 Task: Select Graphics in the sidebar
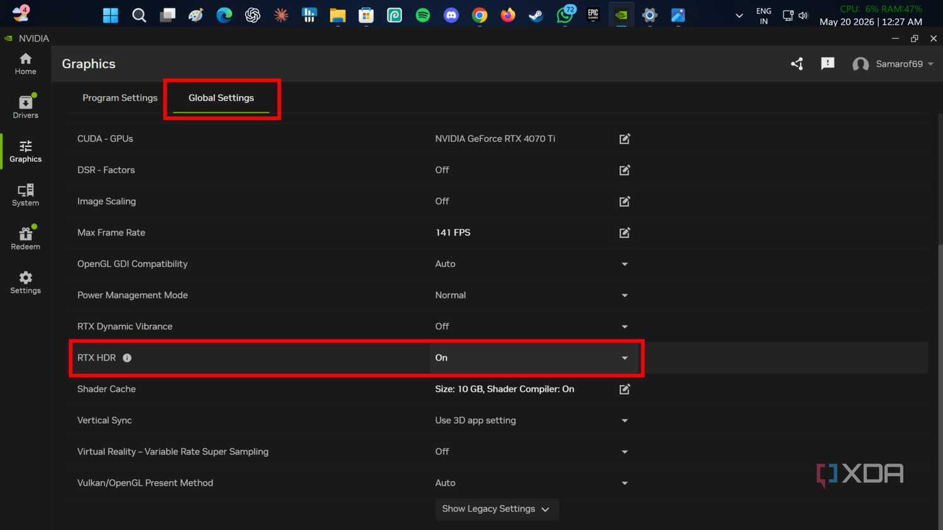(25, 151)
